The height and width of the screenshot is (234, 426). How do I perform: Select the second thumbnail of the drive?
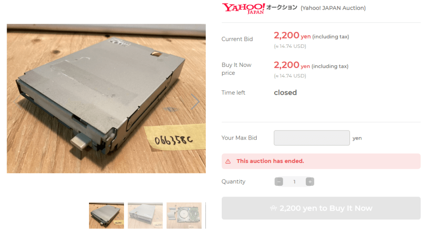point(145,216)
